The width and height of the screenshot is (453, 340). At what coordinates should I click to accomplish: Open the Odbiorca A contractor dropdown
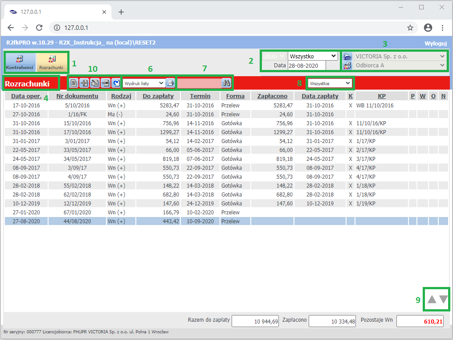click(400, 66)
